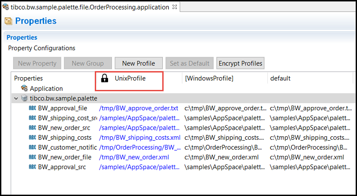Edit UnixProfile value /tmp/BW_new_order.xml
The image size is (357, 196).
point(134,157)
